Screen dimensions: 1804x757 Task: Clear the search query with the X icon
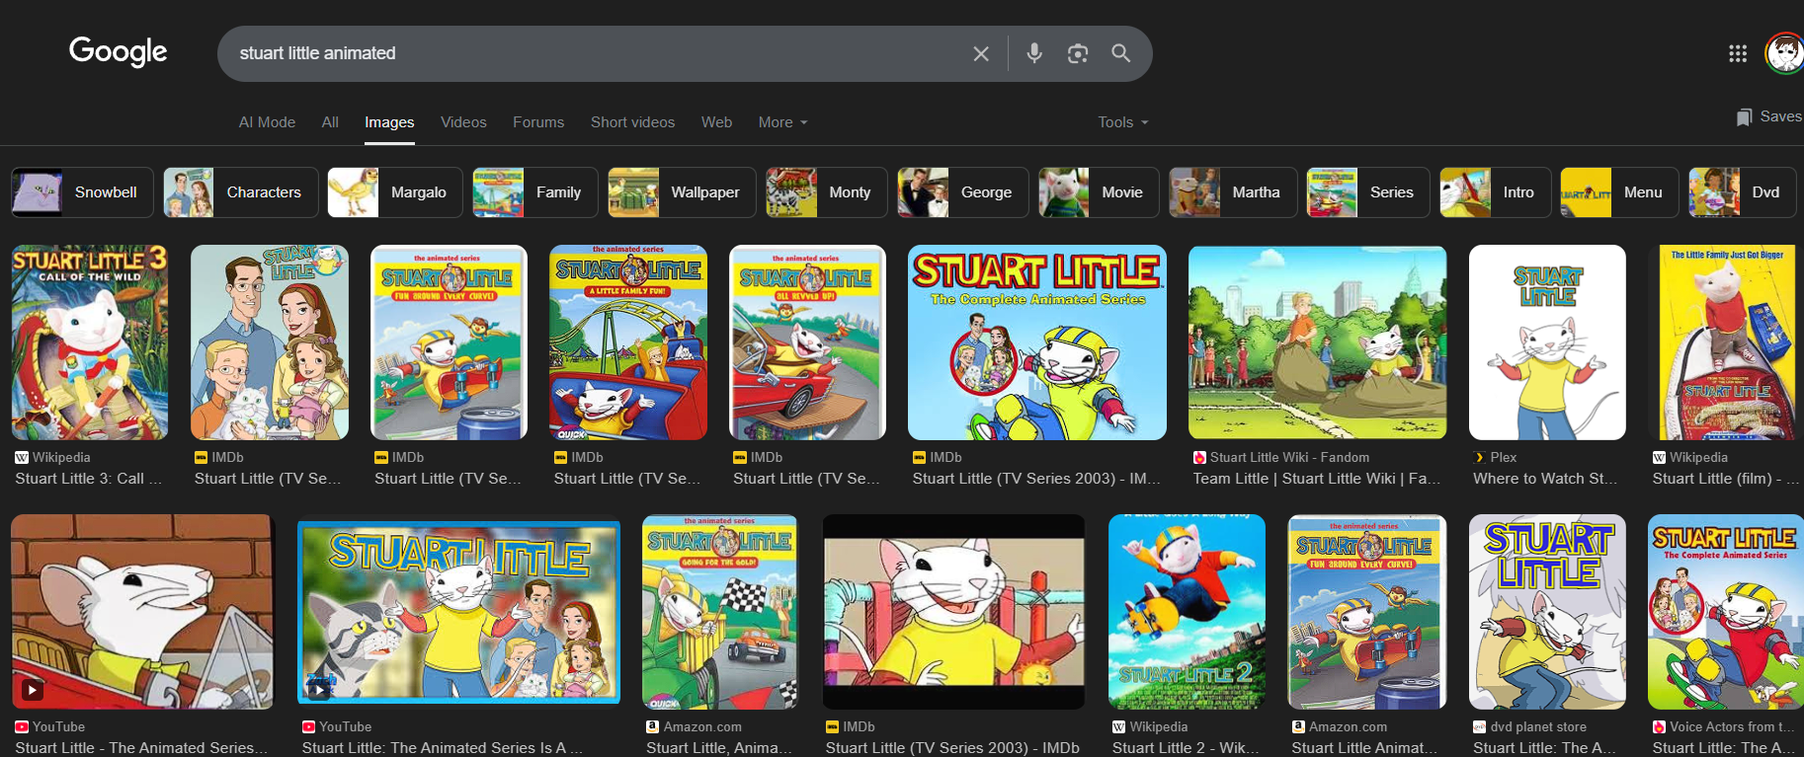pyautogui.click(x=981, y=53)
